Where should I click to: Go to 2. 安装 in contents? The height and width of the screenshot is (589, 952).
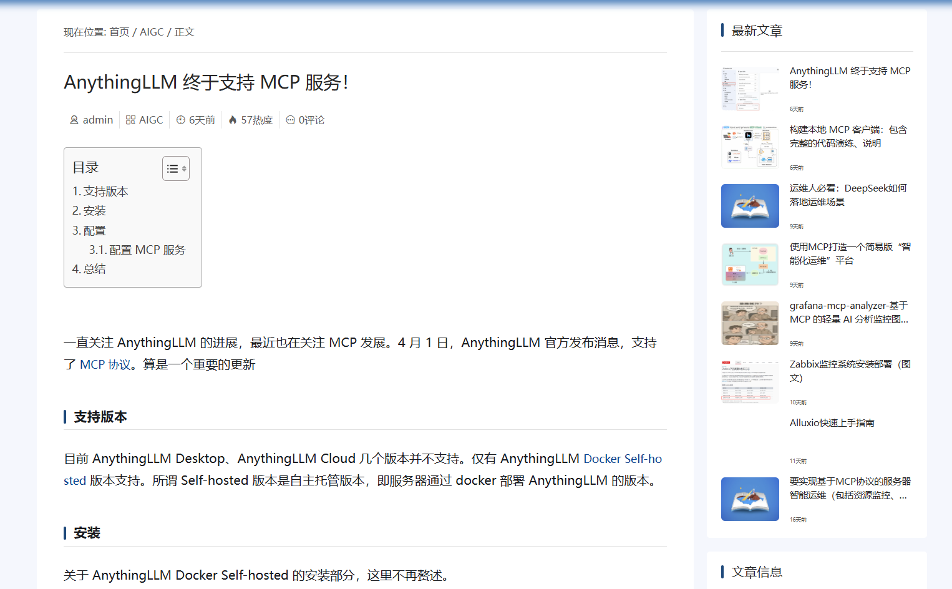(89, 211)
